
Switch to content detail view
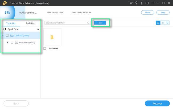(x=167, y=23)
